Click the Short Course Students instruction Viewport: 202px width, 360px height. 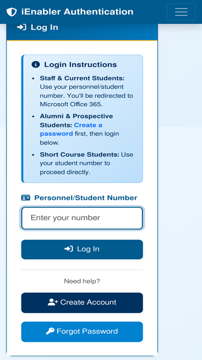coord(86,163)
